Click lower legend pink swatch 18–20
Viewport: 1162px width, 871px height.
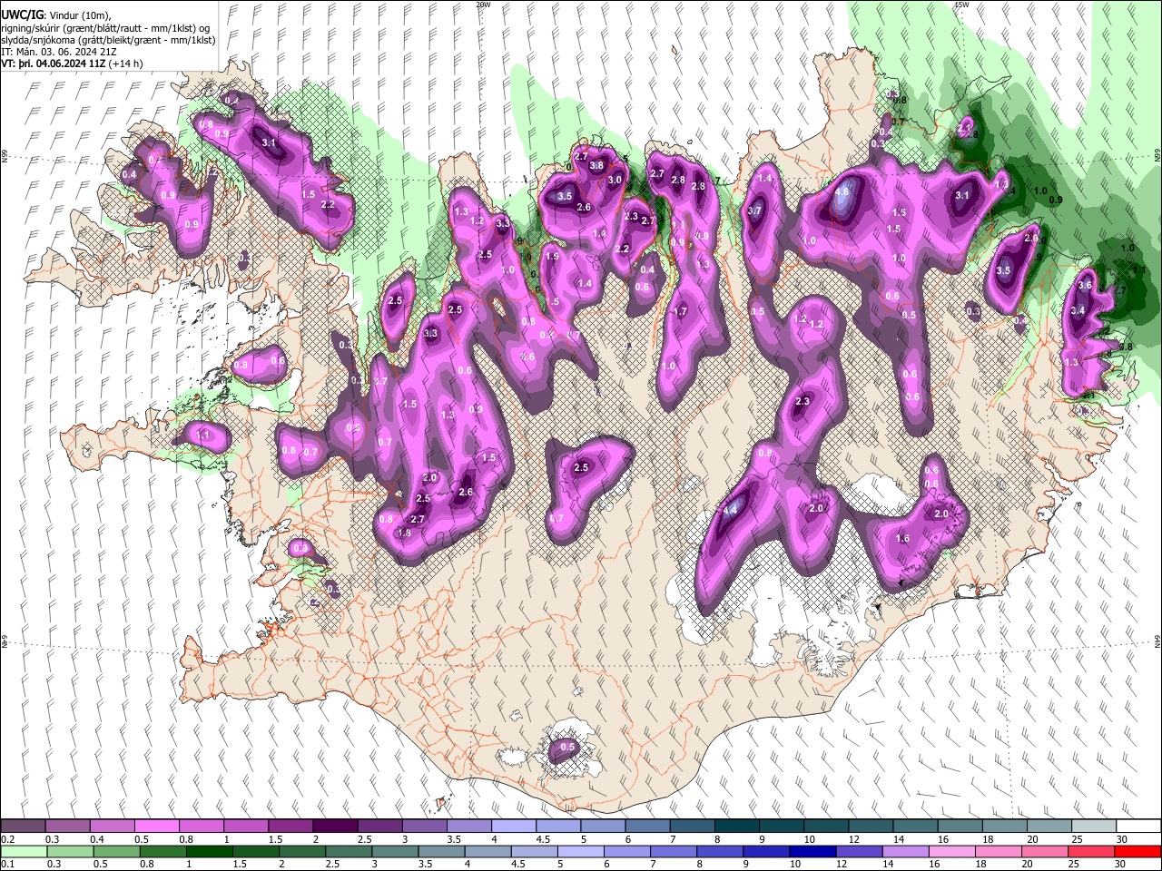point(999,851)
